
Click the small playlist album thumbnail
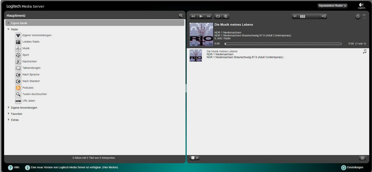coord(196,56)
